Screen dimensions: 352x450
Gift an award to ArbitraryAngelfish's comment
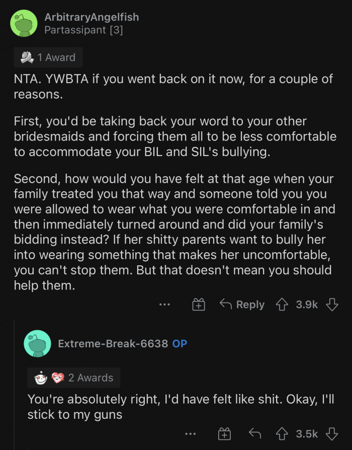tap(198, 305)
